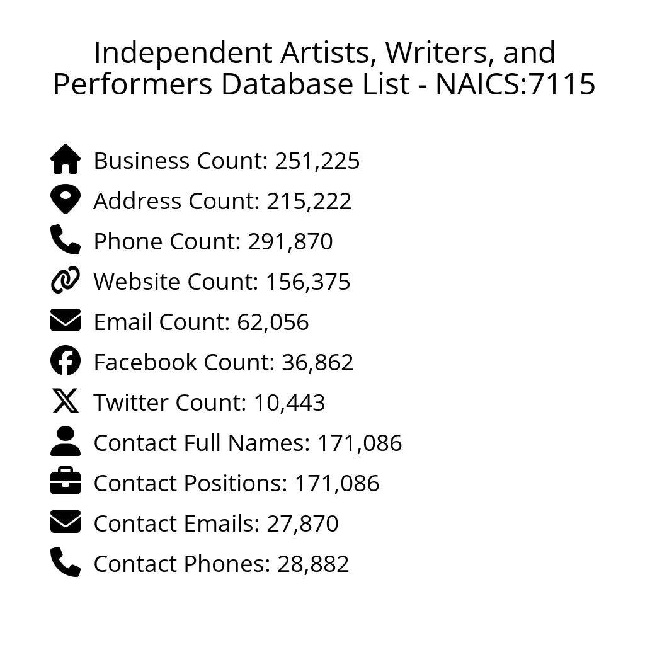645x645 pixels.
Task: Click the house icon beside Business Count
Action: click(x=66, y=159)
